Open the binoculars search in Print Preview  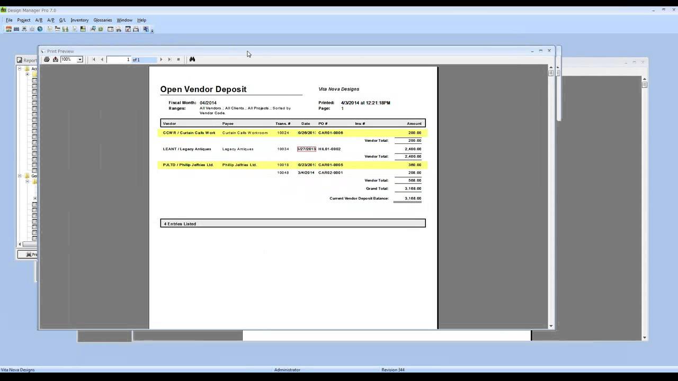click(x=192, y=59)
